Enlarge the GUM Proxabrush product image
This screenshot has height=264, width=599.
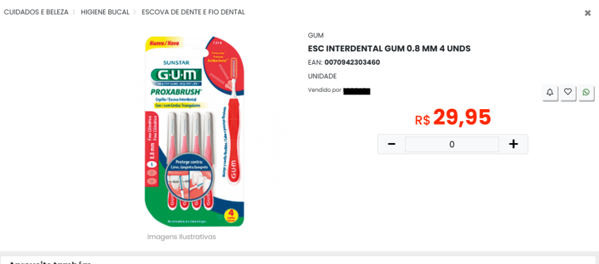(x=195, y=131)
